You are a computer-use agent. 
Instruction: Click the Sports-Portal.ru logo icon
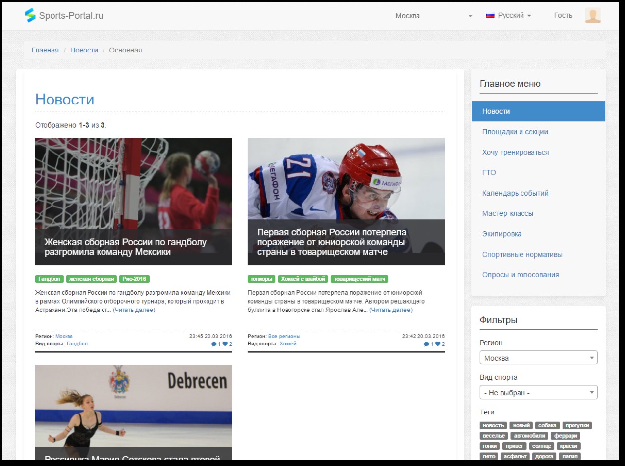[x=30, y=15]
